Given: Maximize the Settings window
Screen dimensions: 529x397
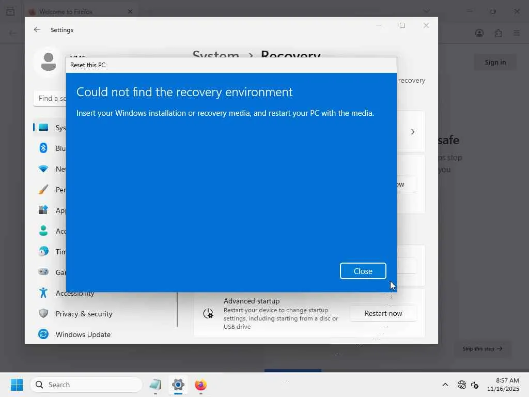Looking at the screenshot, I should tap(402, 25).
